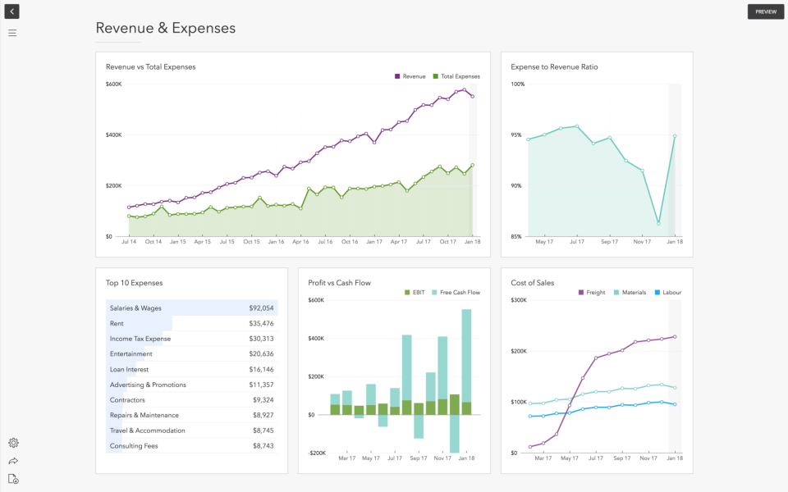Click the export report icon in sidebar

(x=12, y=478)
